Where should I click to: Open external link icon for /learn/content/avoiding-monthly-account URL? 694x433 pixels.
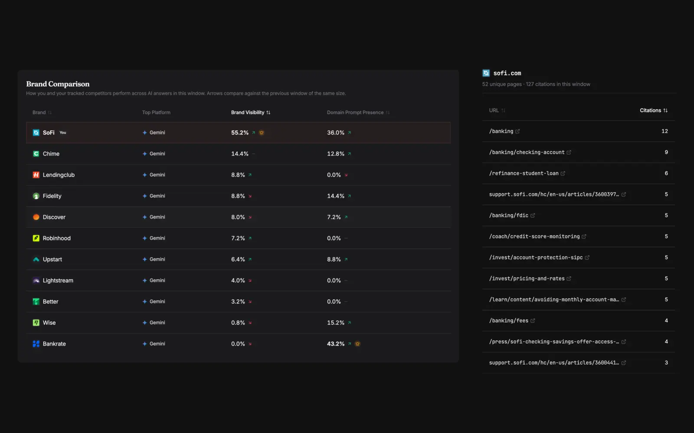pos(623,300)
